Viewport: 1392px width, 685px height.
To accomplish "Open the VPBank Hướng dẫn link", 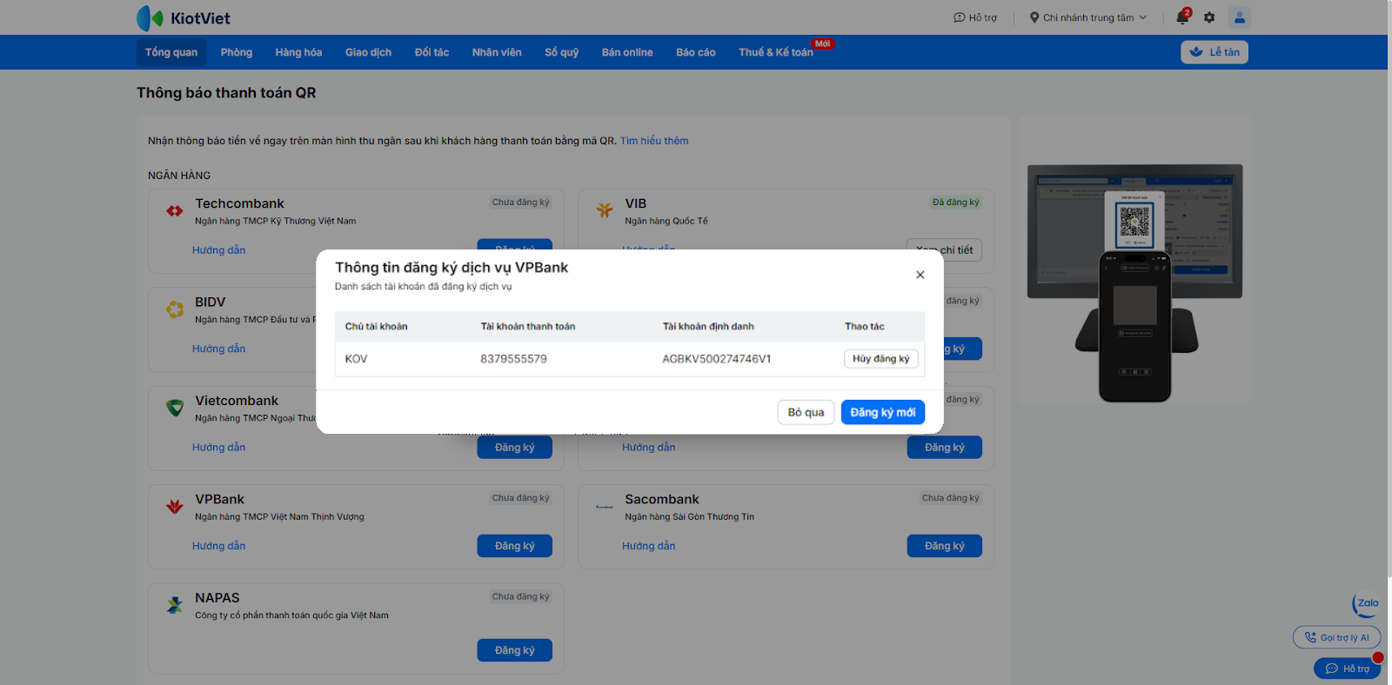I will pos(218,546).
